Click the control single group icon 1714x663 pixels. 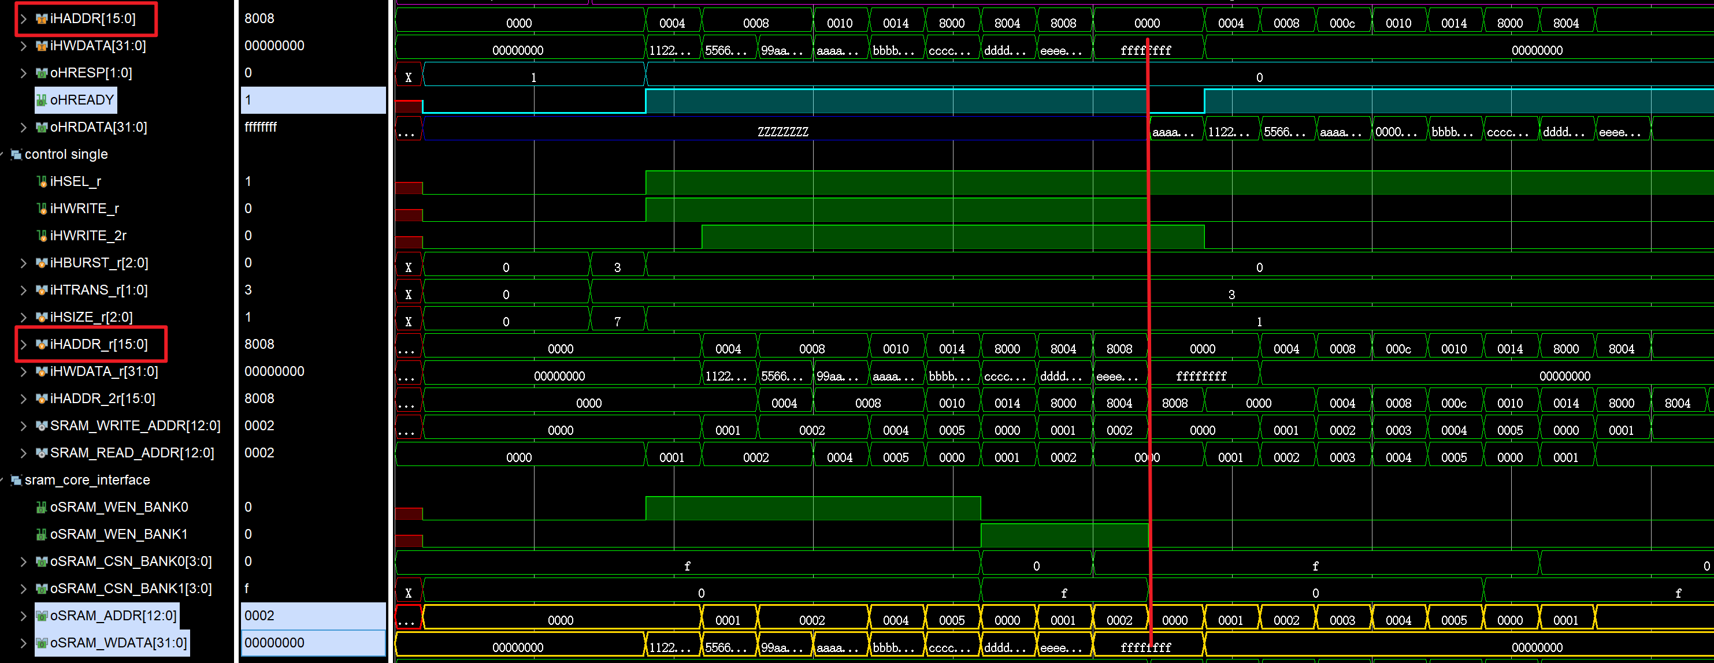pos(16,154)
